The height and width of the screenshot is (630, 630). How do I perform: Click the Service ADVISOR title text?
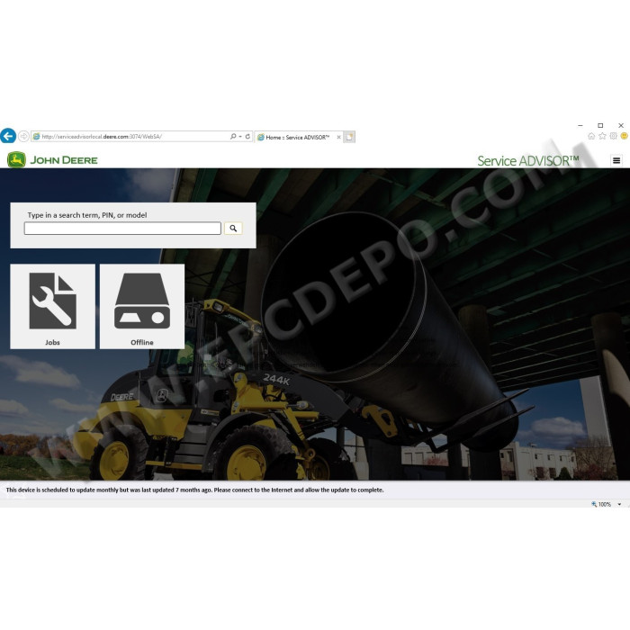pyautogui.click(x=528, y=161)
